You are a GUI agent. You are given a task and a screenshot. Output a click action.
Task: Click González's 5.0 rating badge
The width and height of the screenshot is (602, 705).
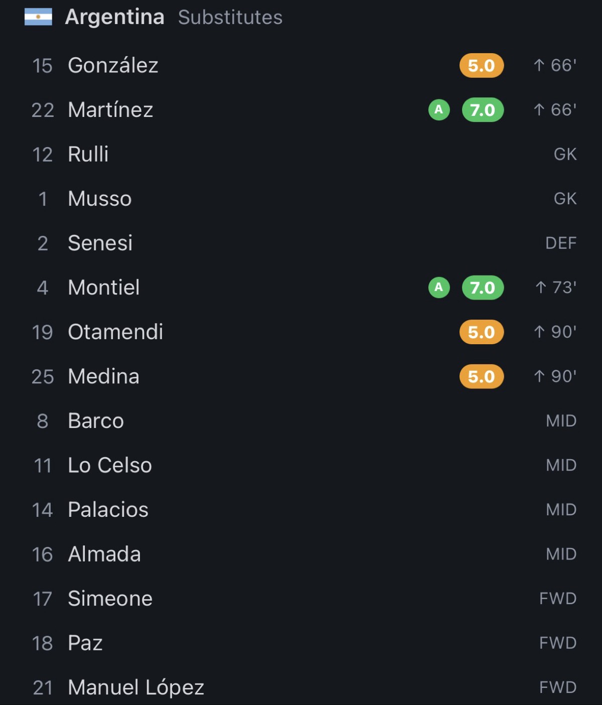pyautogui.click(x=482, y=66)
